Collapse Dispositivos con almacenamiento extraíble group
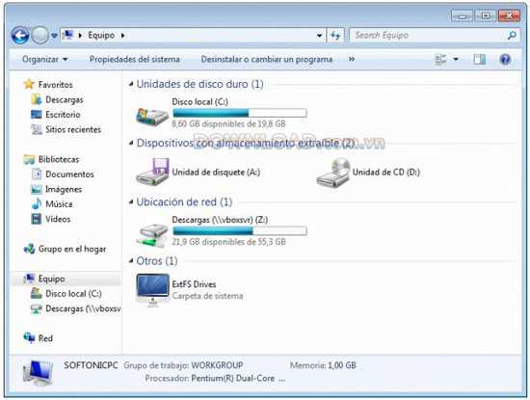The width and height of the screenshot is (530, 400). tap(131, 143)
